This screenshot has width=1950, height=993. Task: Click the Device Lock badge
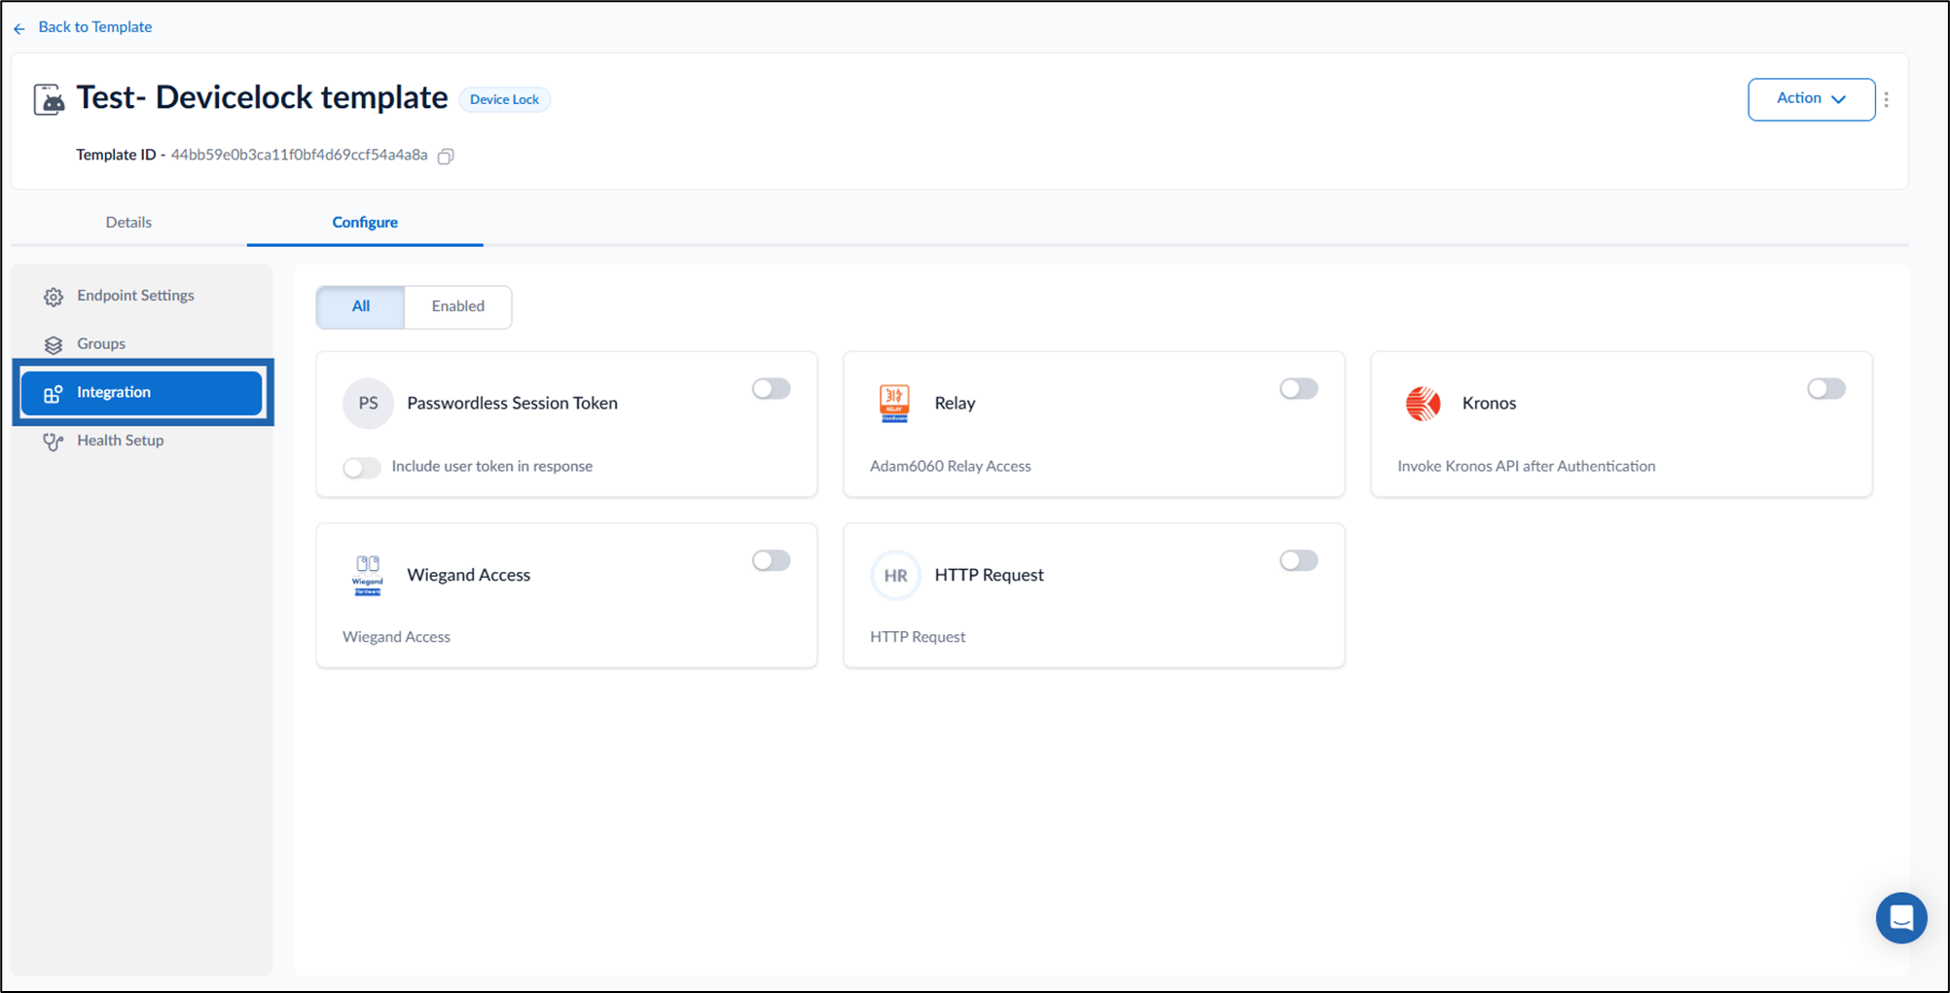tap(504, 99)
